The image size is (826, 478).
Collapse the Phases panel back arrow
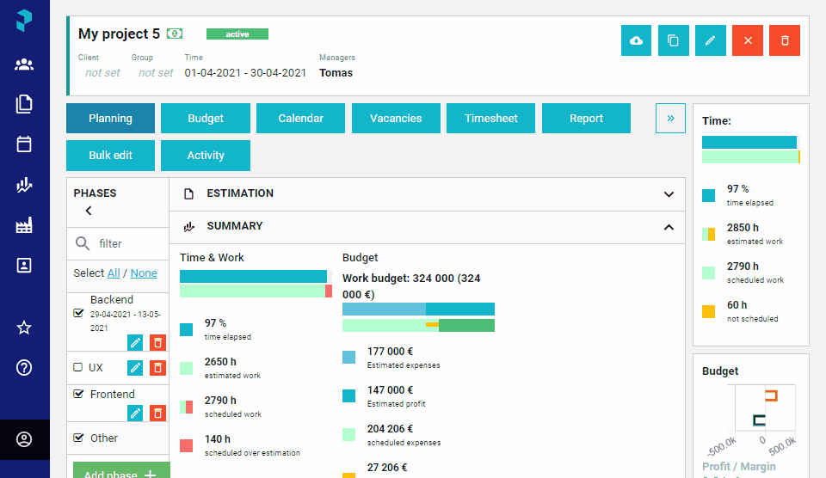coord(89,211)
